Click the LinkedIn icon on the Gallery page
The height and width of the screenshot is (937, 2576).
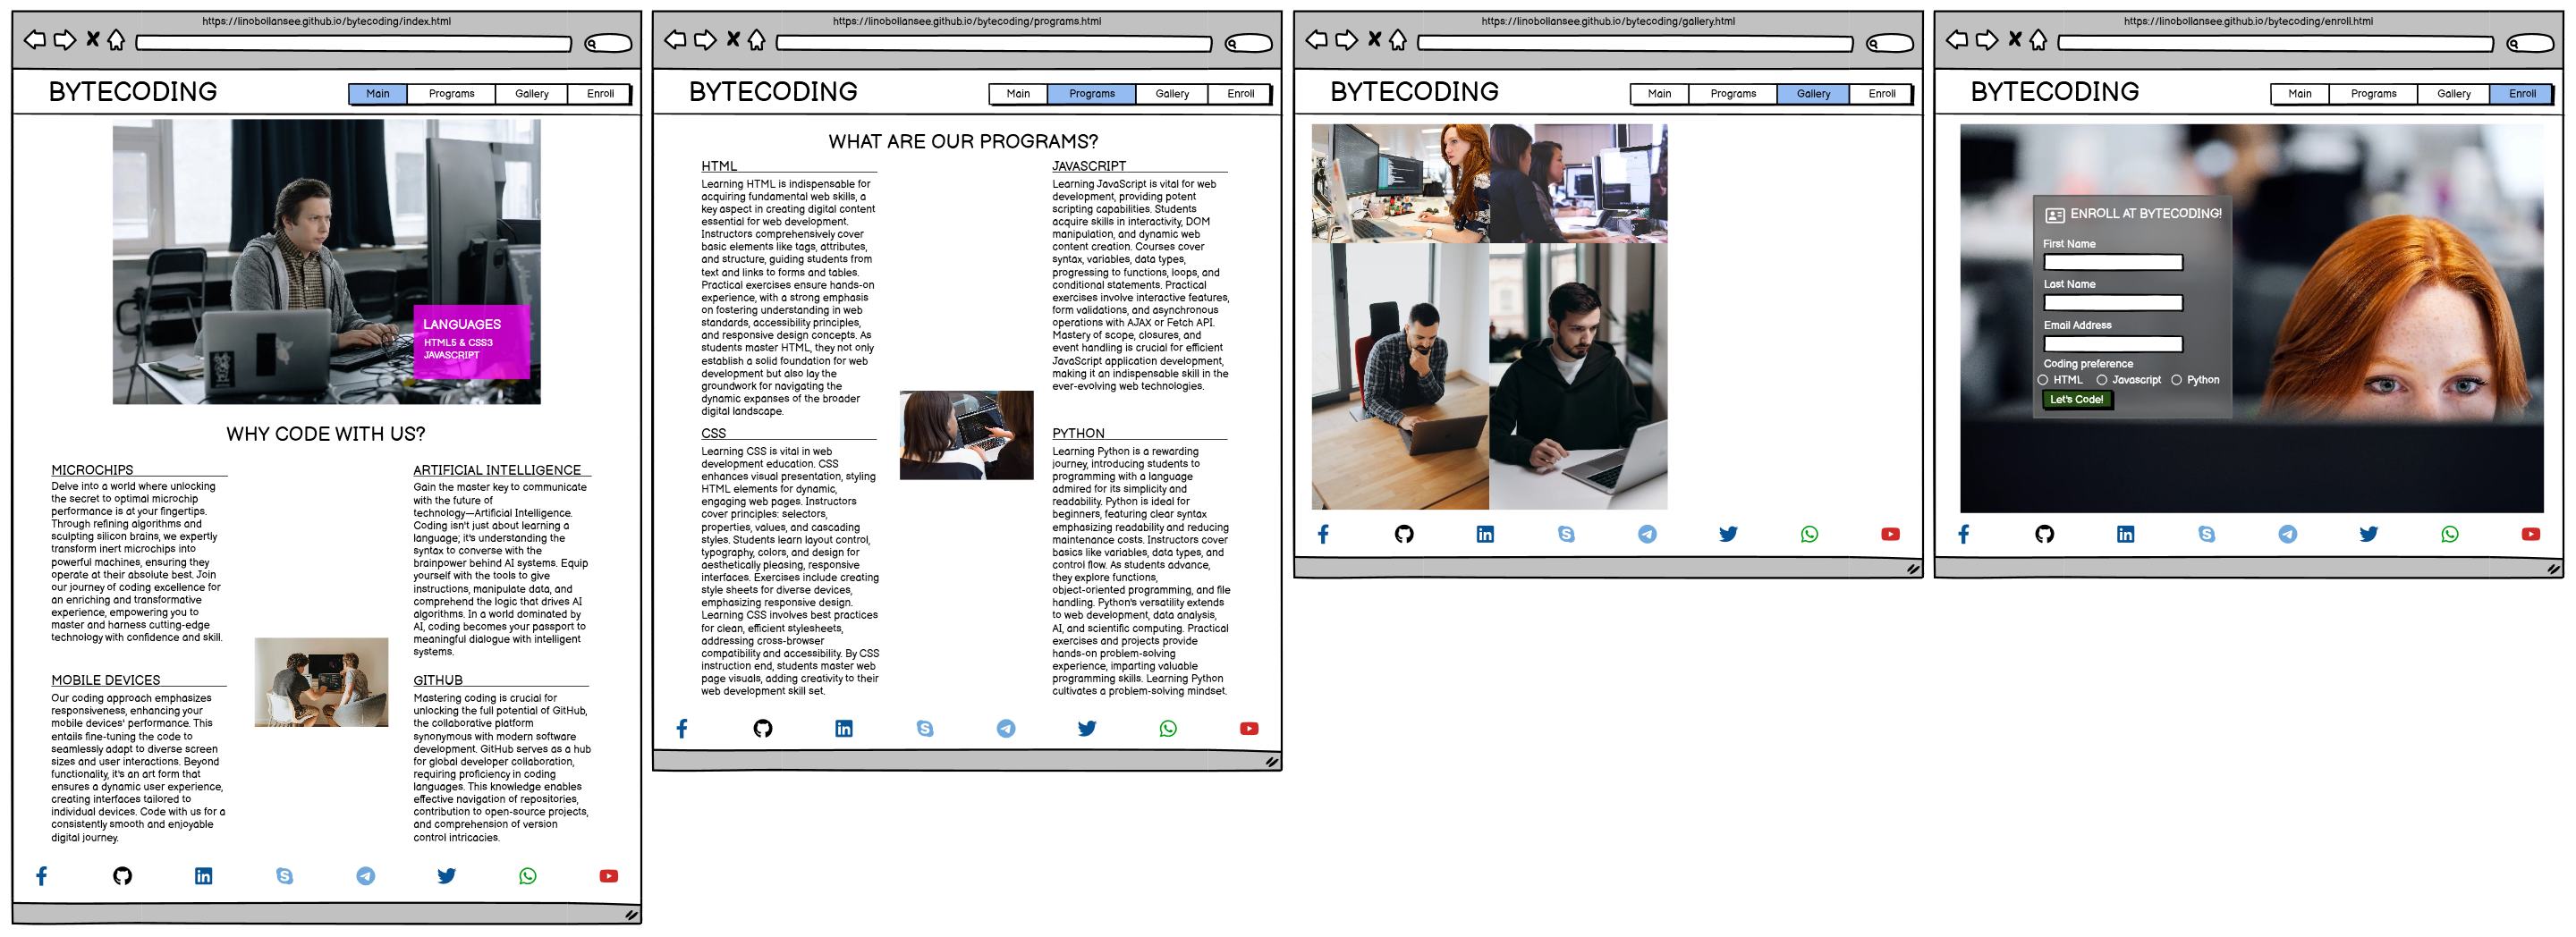tap(1486, 534)
